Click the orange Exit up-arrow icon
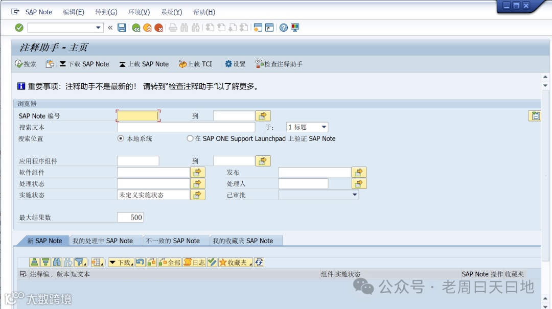The height and width of the screenshot is (309, 552). pyautogui.click(x=148, y=28)
